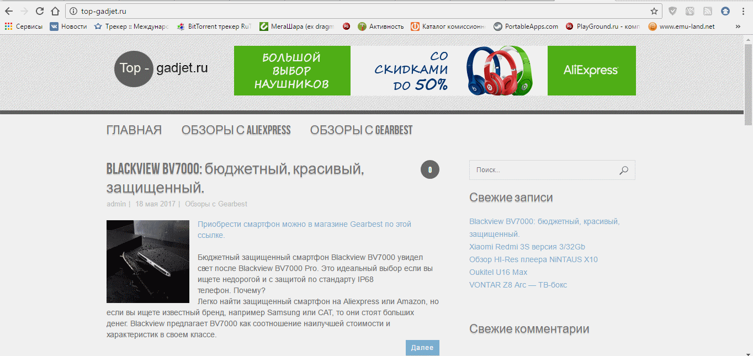Screen dimensions: 753x356
Task: Click the grey square extension icon left of RSS
Action: tap(690, 11)
